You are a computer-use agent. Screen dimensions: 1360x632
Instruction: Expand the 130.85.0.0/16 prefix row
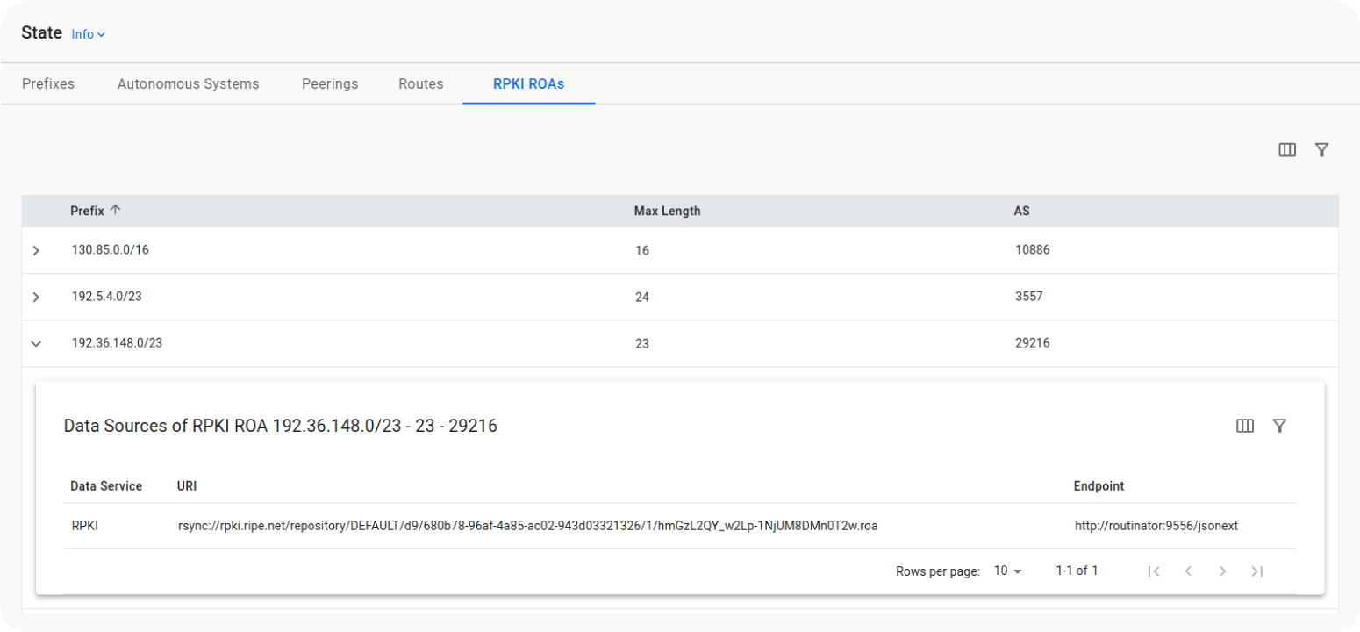[x=36, y=250]
